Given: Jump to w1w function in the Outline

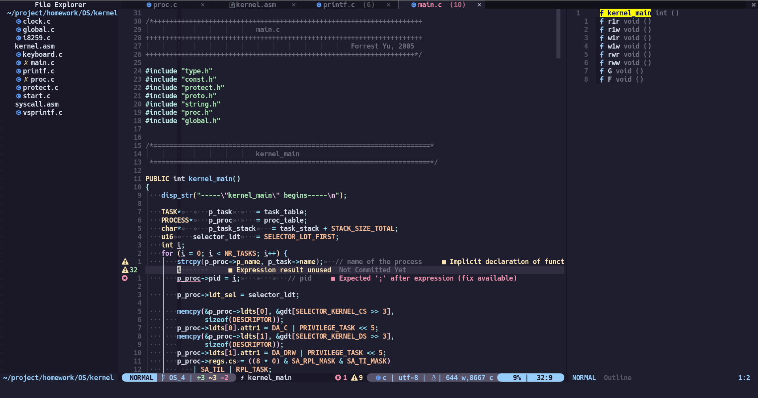Looking at the screenshot, I should click(613, 46).
